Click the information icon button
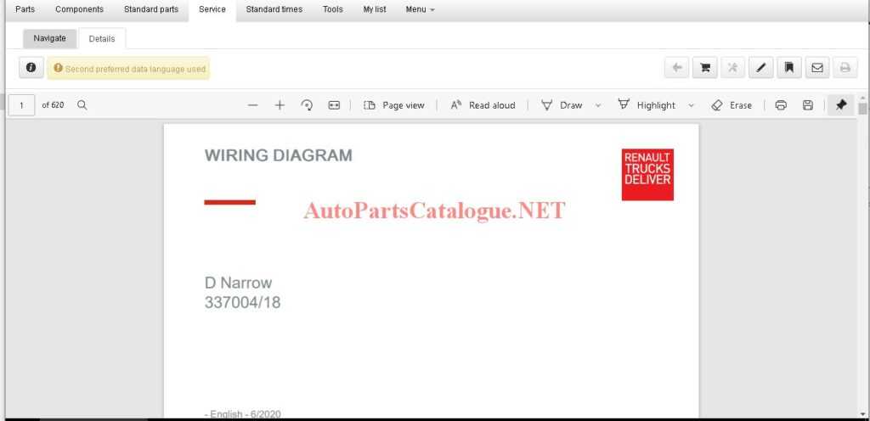This screenshot has width=870, height=421. [31, 68]
